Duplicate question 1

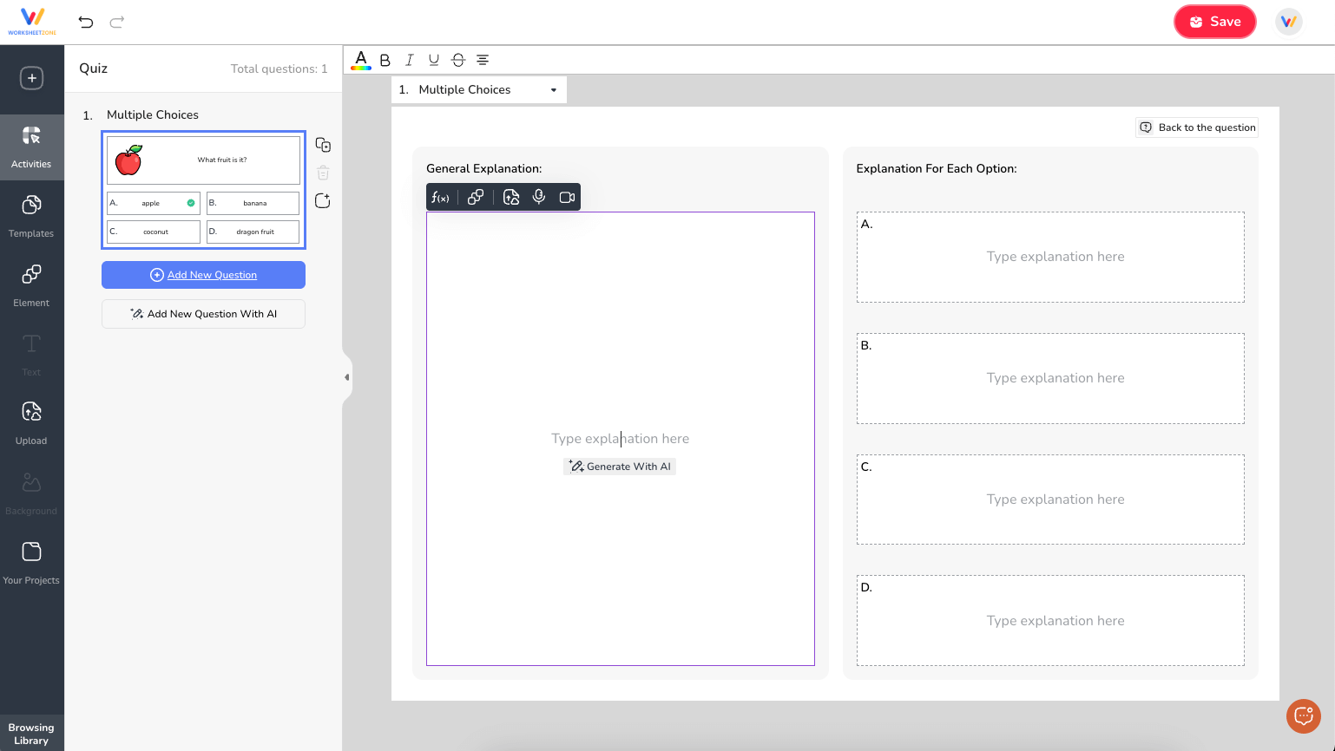tap(323, 145)
